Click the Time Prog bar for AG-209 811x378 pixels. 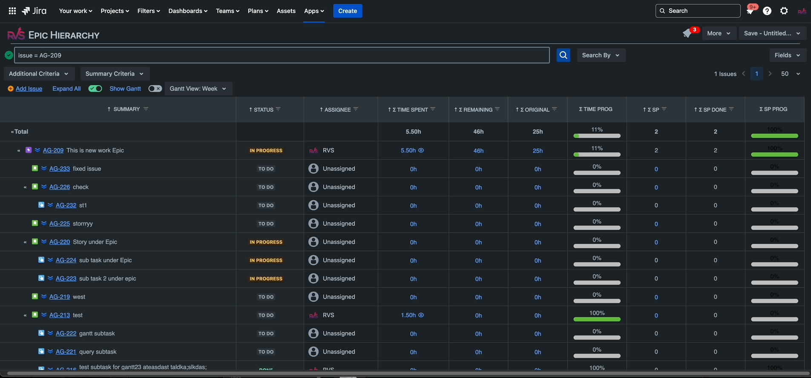pos(597,155)
